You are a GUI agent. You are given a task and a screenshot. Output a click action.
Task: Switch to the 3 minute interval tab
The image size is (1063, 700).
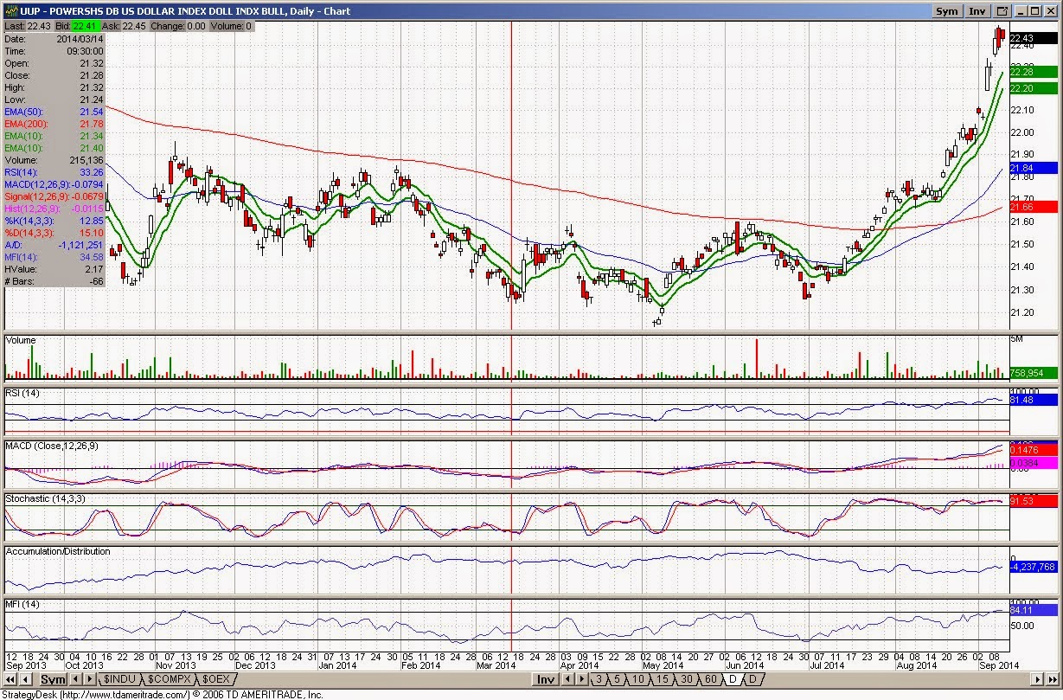(x=599, y=679)
